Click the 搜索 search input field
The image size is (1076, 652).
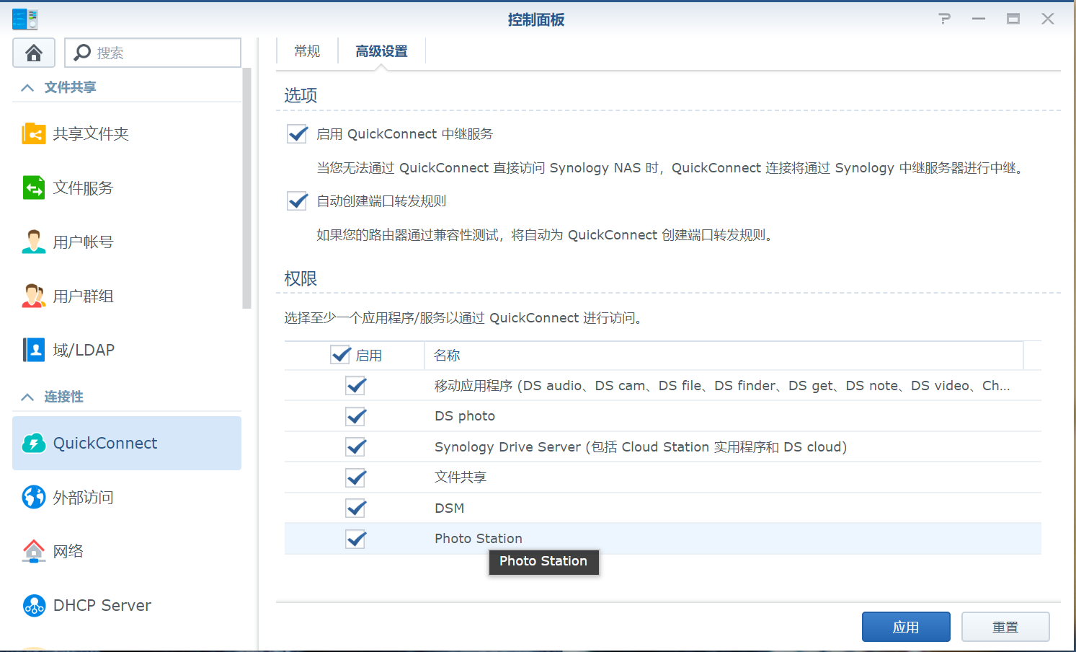point(153,53)
